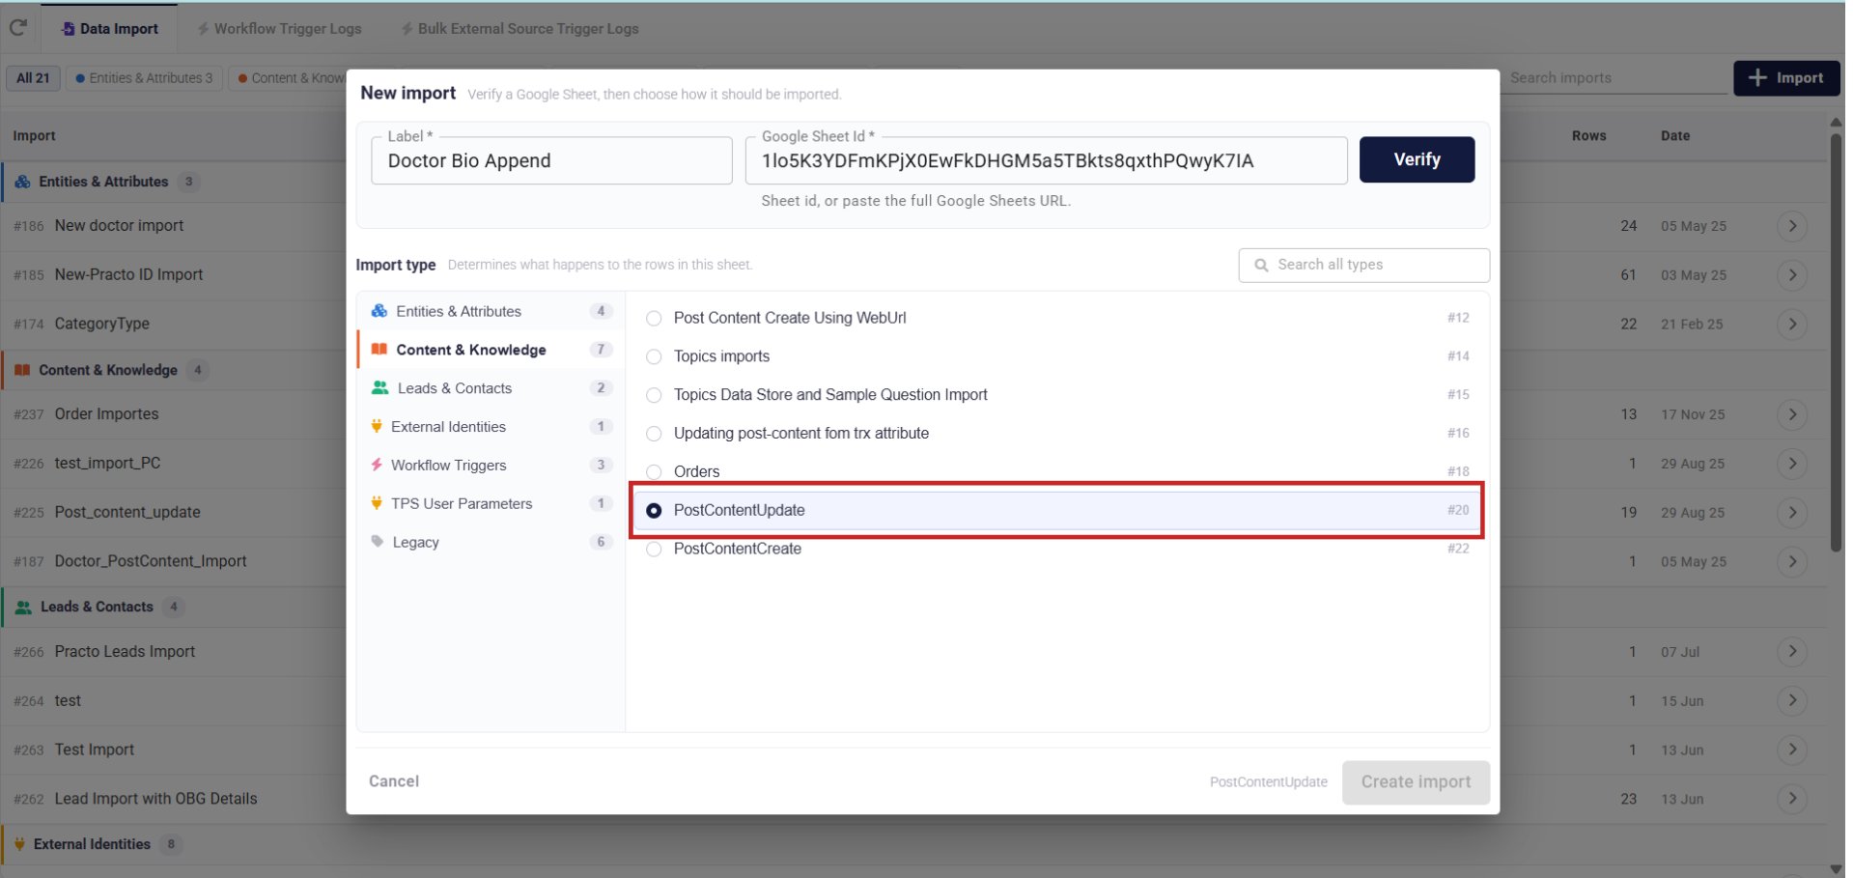Click the Create import button

pos(1416,782)
